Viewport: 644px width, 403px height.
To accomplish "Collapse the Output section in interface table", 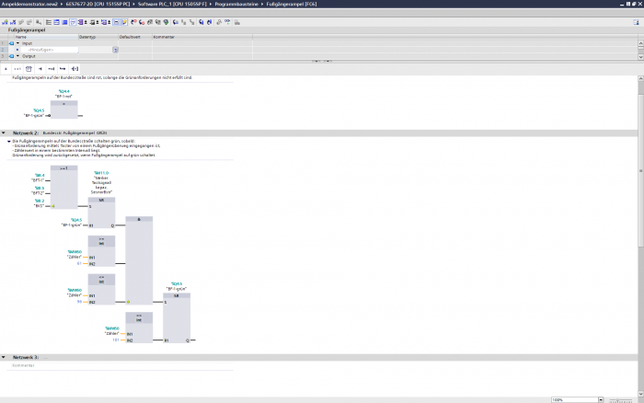I will [16, 55].
